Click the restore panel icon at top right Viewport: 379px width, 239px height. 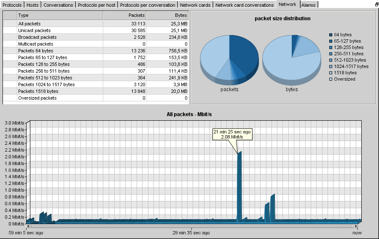(376, 4)
